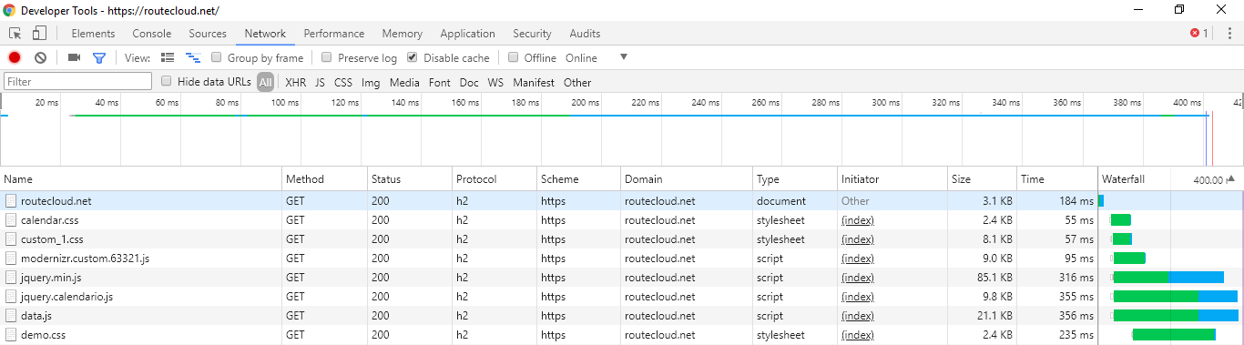Toggle the device toolbar icon
Screen dimensions: 1244x345
(39, 34)
